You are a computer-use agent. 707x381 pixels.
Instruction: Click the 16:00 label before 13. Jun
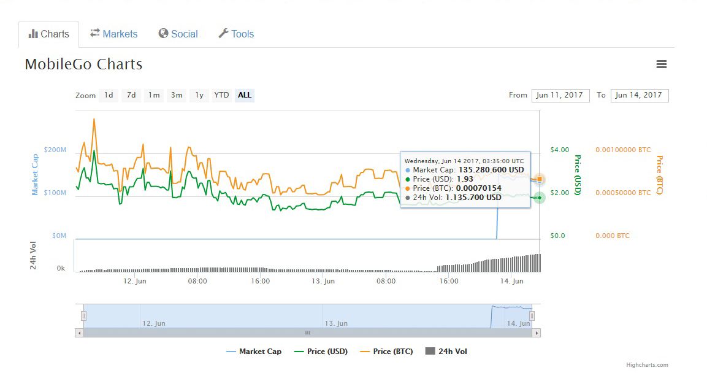(x=261, y=281)
